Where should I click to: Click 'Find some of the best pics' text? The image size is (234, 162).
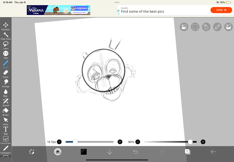pos(142,11)
